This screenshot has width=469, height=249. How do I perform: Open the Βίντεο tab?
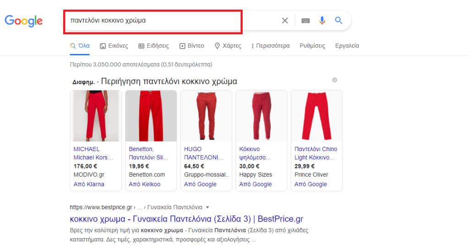pyautogui.click(x=192, y=46)
